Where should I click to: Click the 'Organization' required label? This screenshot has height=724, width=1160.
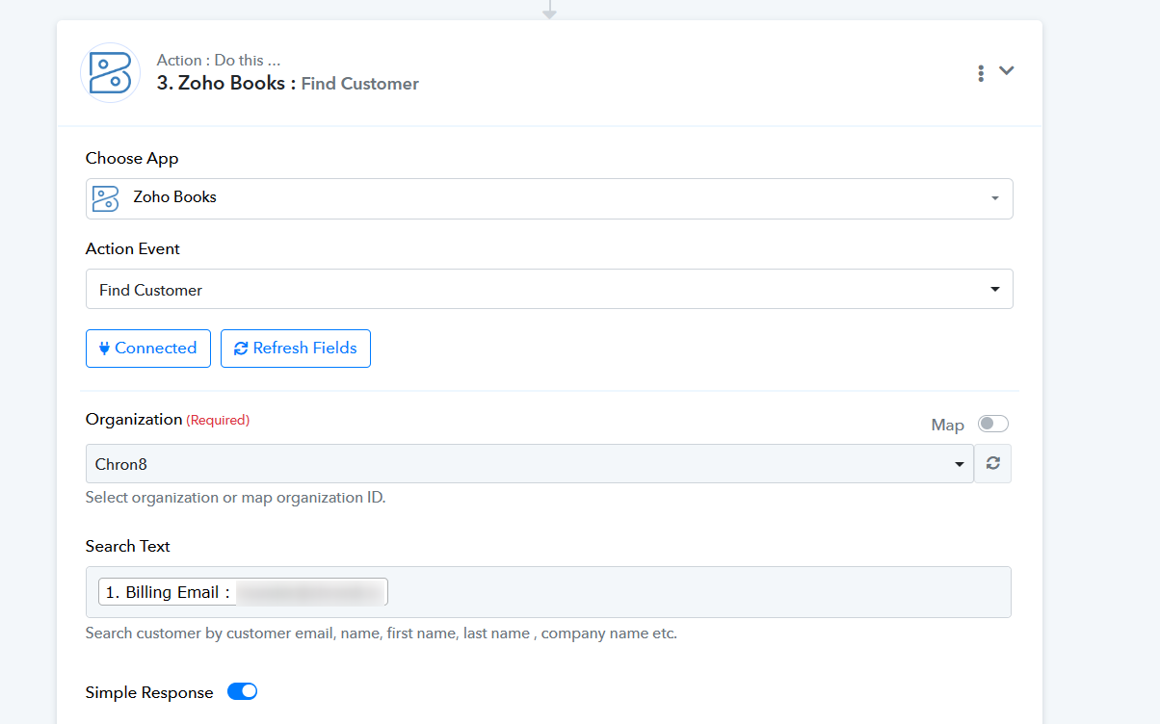pyautogui.click(x=168, y=420)
